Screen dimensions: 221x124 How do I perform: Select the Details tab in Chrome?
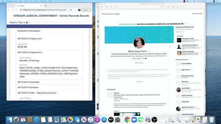[29, 6]
